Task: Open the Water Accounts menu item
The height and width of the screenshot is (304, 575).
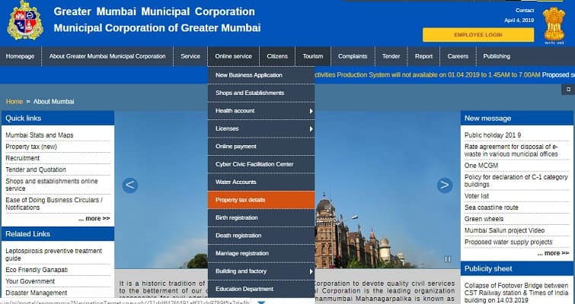Action: coord(236,182)
